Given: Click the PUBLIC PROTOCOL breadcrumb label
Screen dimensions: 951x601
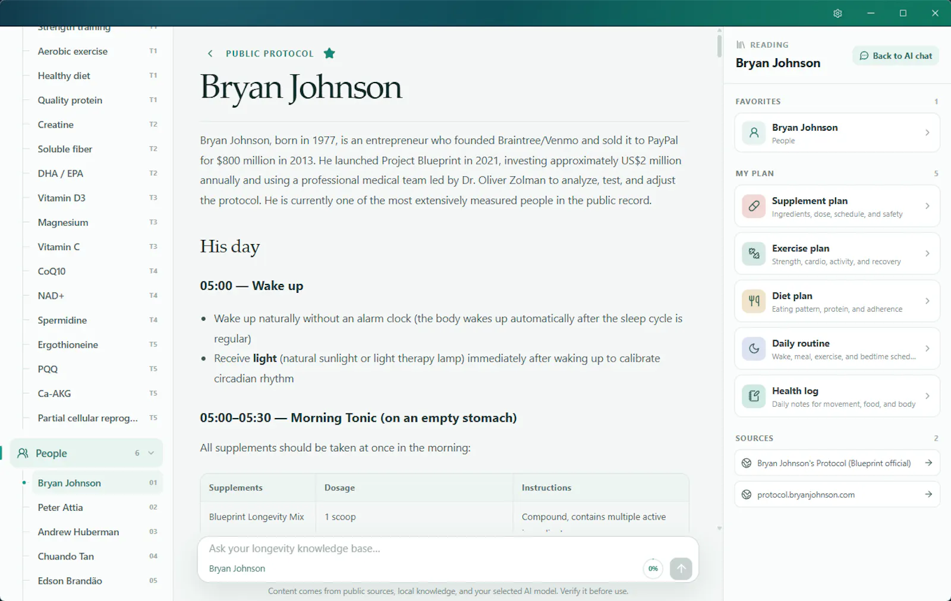Looking at the screenshot, I should pos(269,53).
